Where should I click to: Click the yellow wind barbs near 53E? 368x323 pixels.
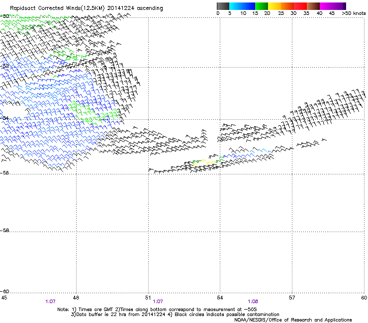pyautogui.click(x=206, y=162)
